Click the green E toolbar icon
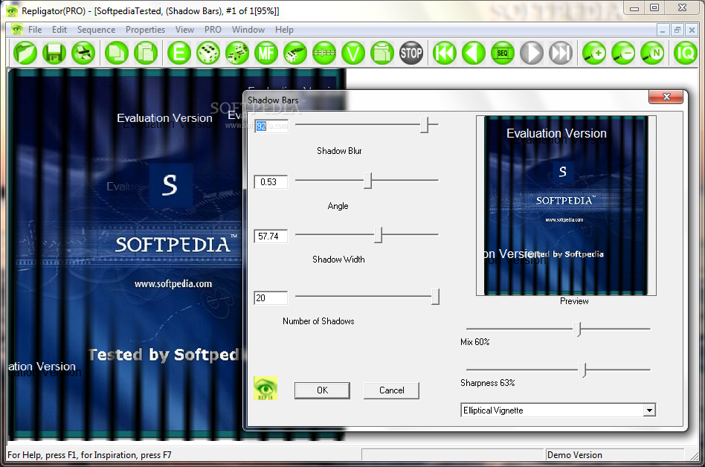 click(x=179, y=53)
